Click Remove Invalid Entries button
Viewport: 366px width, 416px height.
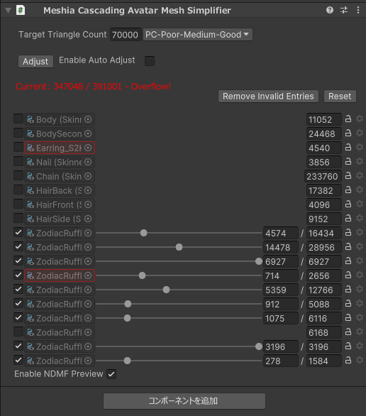click(268, 96)
